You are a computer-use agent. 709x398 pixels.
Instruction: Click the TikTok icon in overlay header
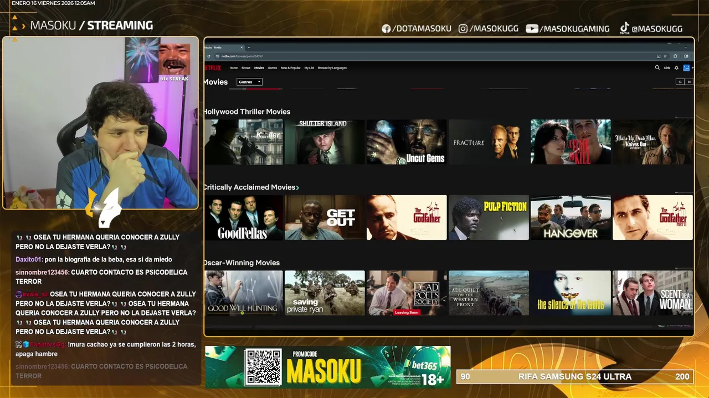point(624,28)
